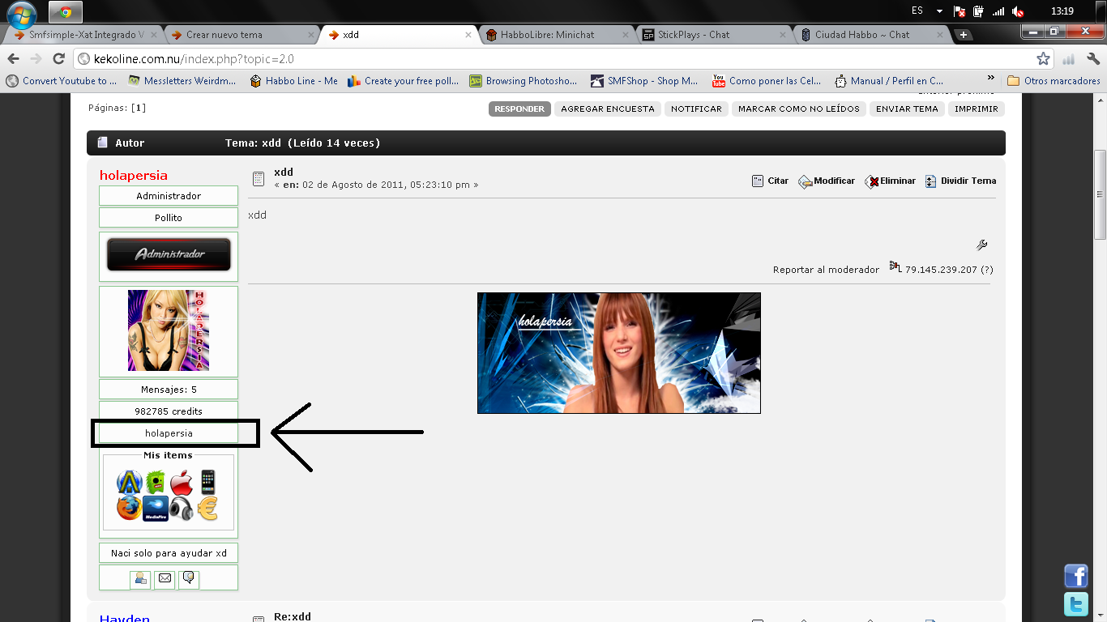Screen dimensions: 1107x622
Task: Go back to the previous page
Action: point(14,59)
